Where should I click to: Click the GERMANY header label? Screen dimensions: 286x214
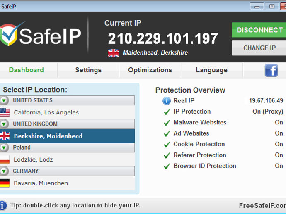26,171
